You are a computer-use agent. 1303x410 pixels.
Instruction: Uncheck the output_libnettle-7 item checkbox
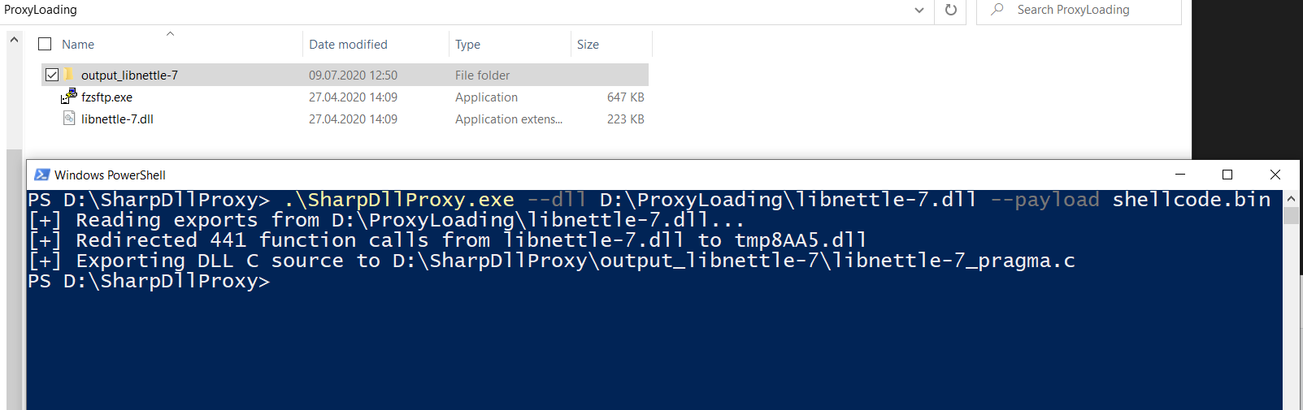(52, 75)
